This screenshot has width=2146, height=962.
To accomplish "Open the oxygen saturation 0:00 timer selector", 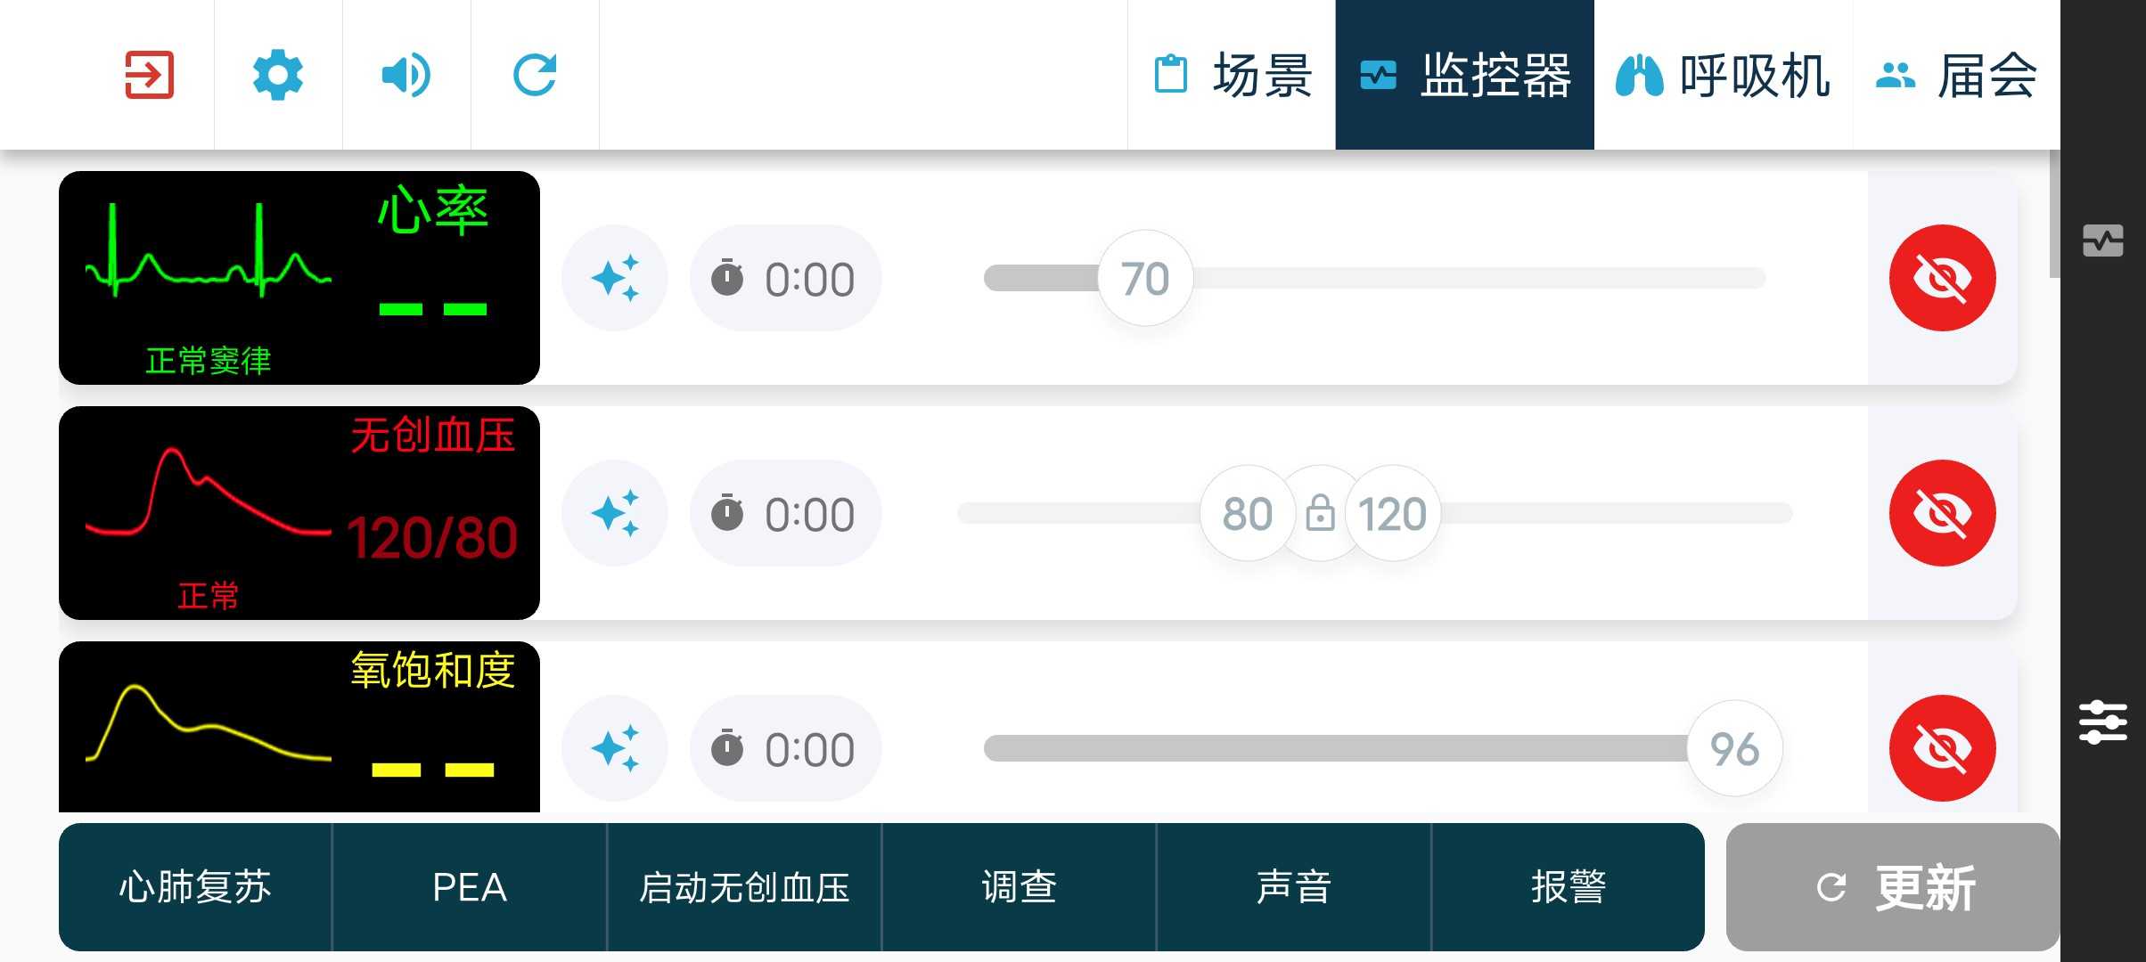I will point(785,749).
